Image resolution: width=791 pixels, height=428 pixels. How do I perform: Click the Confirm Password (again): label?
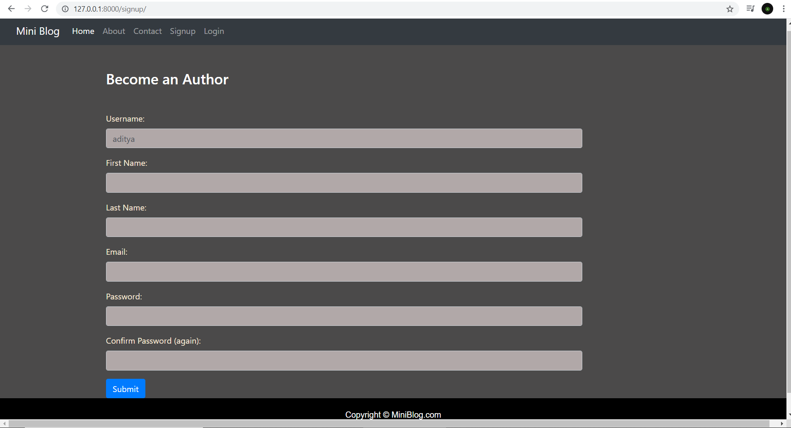[153, 341]
